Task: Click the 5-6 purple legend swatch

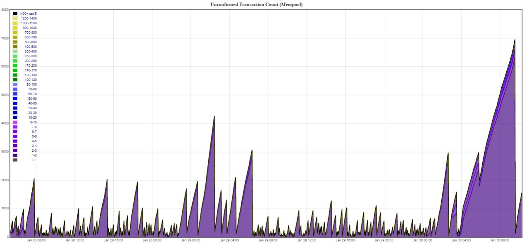Action: click(x=15, y=136)
